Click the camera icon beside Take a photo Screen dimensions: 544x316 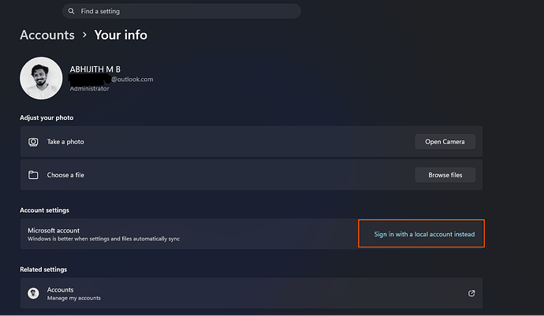(33, 142)
